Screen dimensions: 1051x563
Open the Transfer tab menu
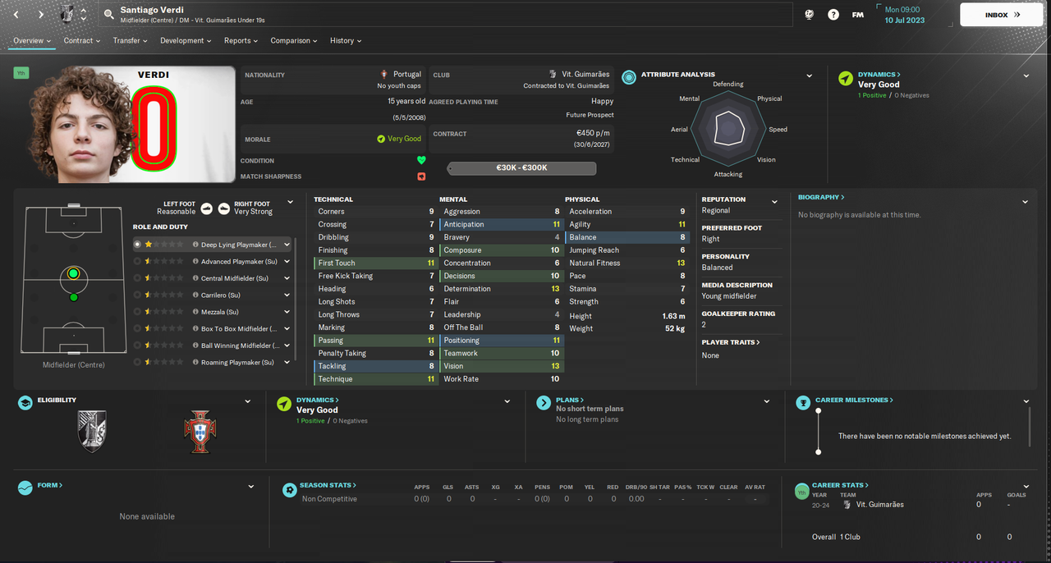coord(131,40)
